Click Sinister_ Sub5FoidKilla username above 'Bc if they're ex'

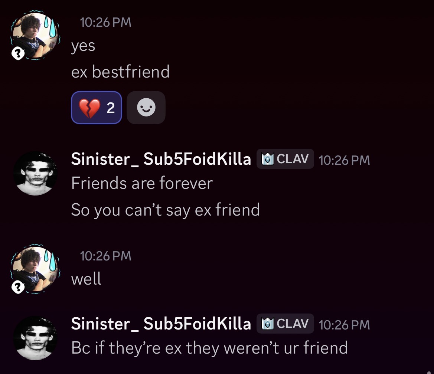[x=161, y=324]
